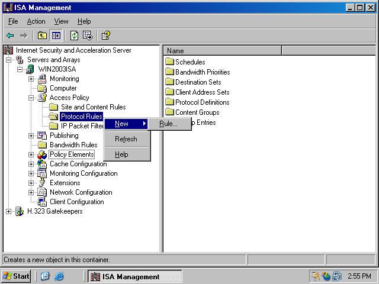Click the Forward arrow toolbar icon
The height and width of the screenshot is (284, 379).
(24, 35)
